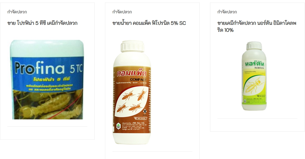Open กำจัดปลวก category above the นอร์ตัน product
This screenshot has height=159, width=305.
[x=227, y=12]
